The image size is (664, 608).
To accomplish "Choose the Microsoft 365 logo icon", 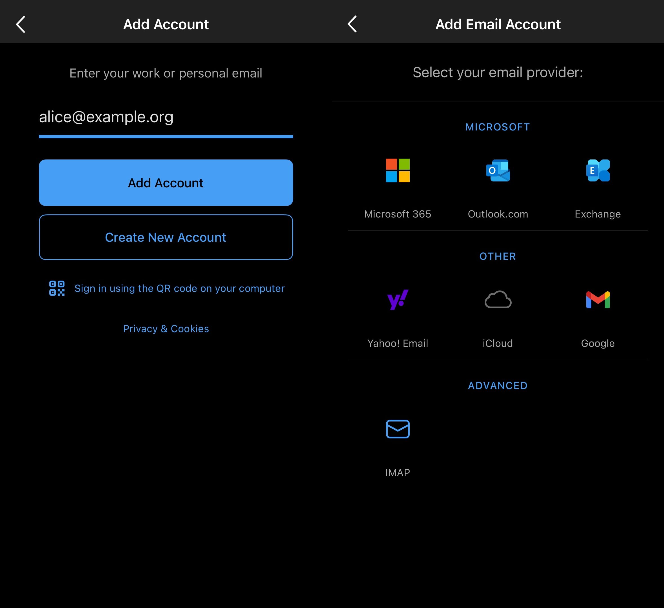I will pos(398,170).
